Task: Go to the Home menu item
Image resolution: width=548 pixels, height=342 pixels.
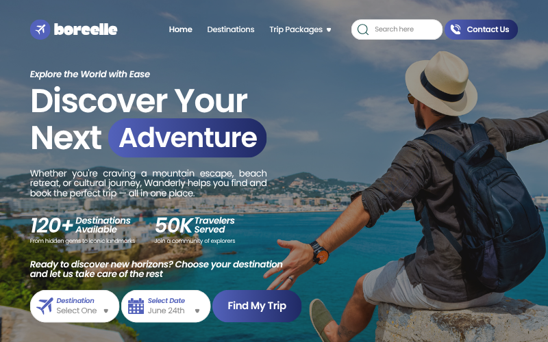Action: pos(180,29)
